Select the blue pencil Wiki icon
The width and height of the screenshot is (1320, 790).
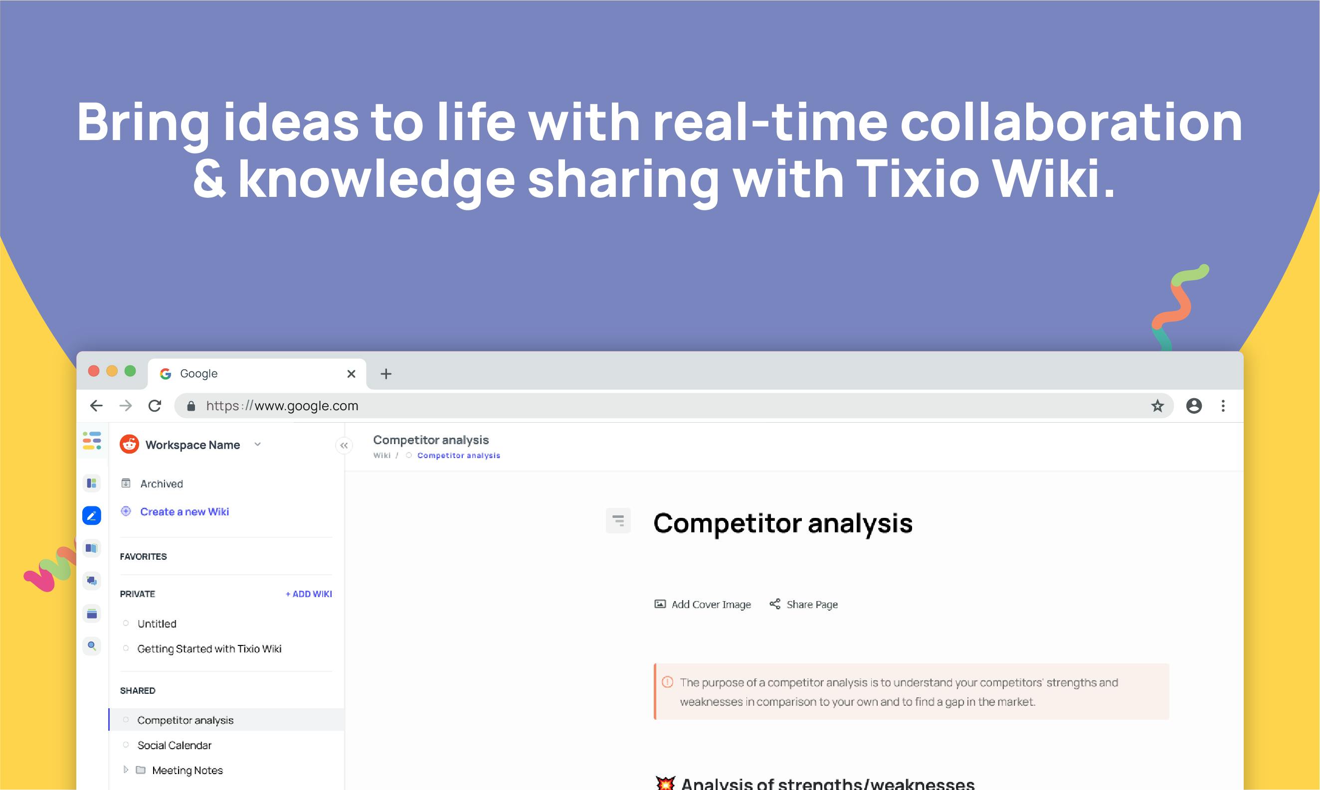click(92, 515)
